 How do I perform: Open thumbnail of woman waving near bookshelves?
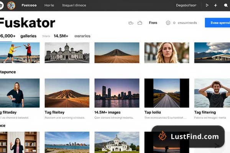[x=20, y=142]
